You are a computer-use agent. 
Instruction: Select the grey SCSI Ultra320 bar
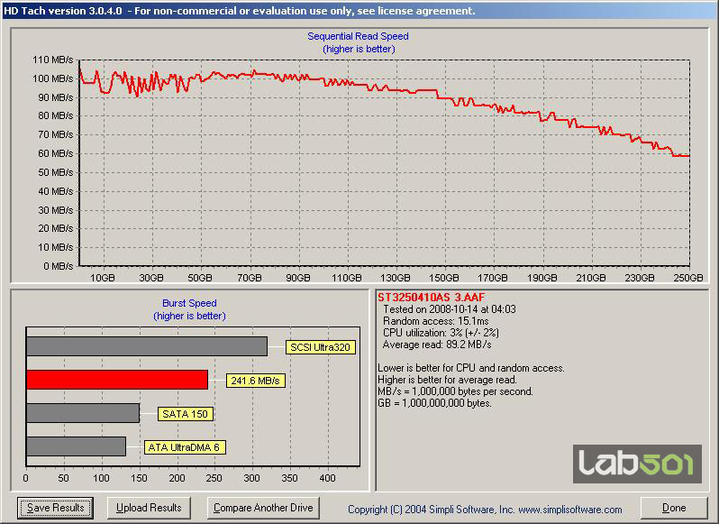click(x=147, y=346)
